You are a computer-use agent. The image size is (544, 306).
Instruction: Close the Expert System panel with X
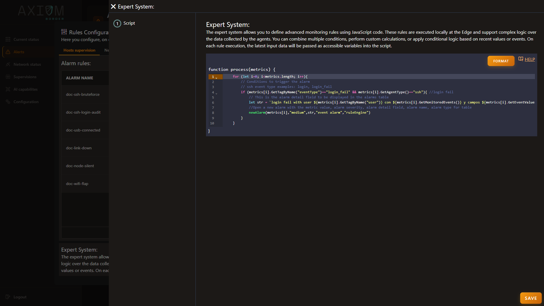pos(113,7)
